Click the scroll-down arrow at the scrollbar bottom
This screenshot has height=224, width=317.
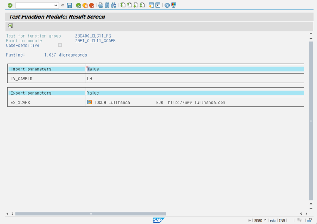(311, 209)
